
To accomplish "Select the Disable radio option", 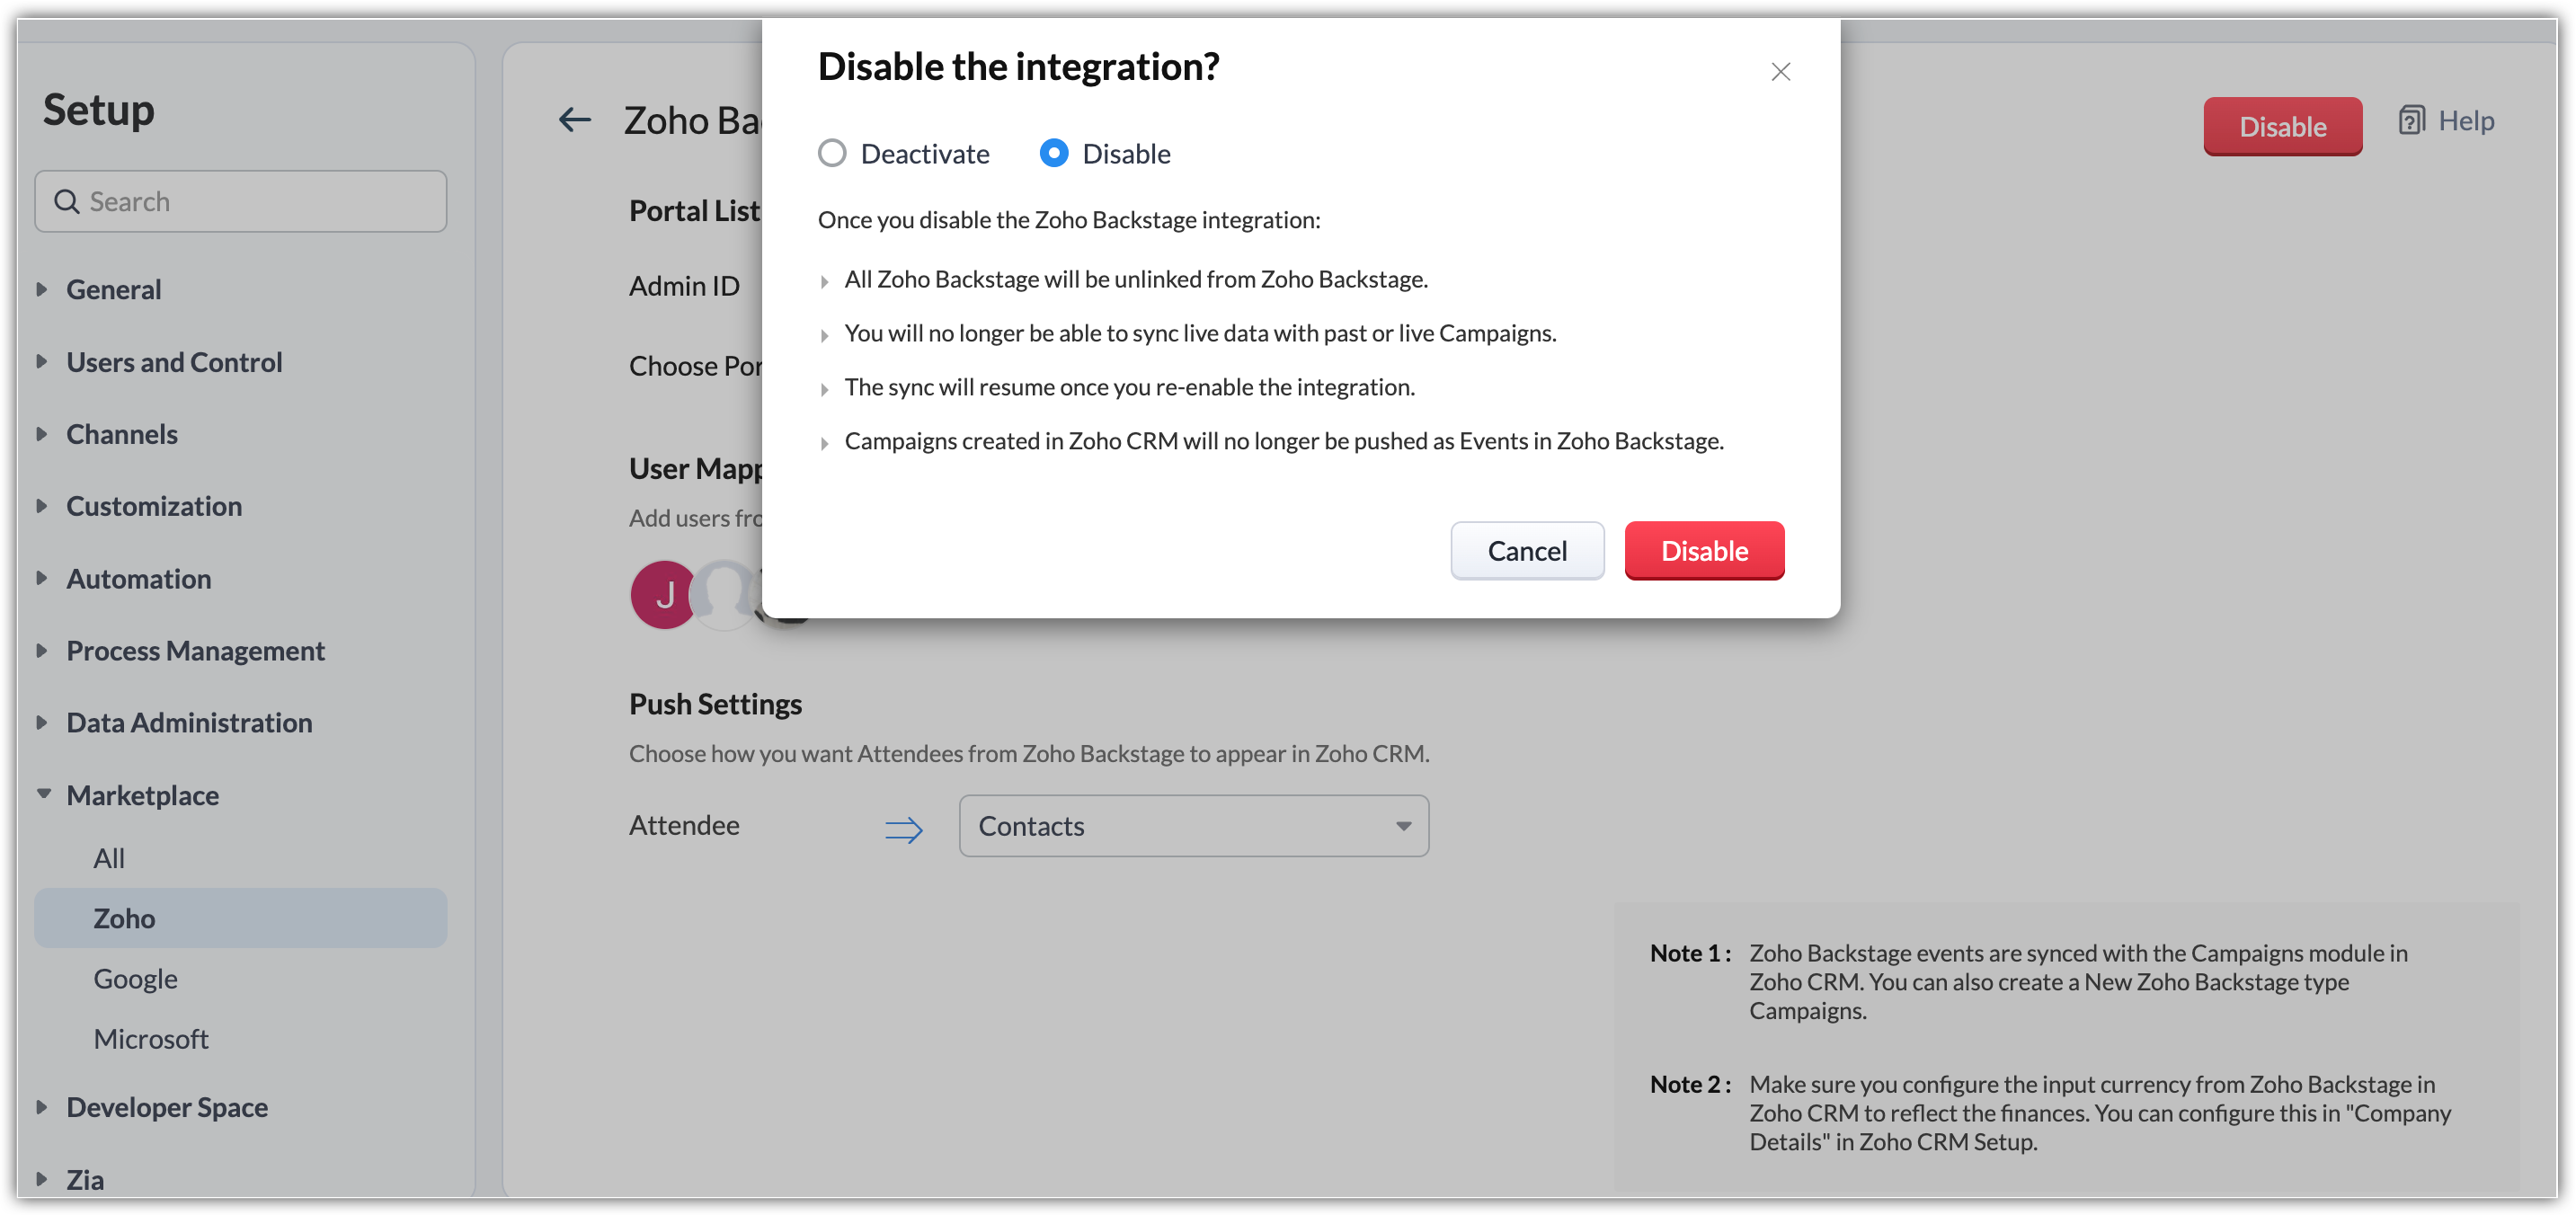I will (1054, 153).
